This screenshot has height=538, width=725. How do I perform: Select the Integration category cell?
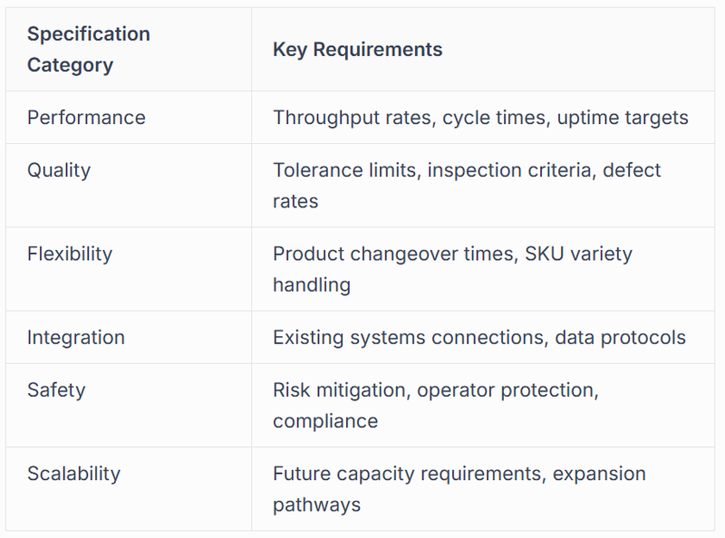click(76, 338)
